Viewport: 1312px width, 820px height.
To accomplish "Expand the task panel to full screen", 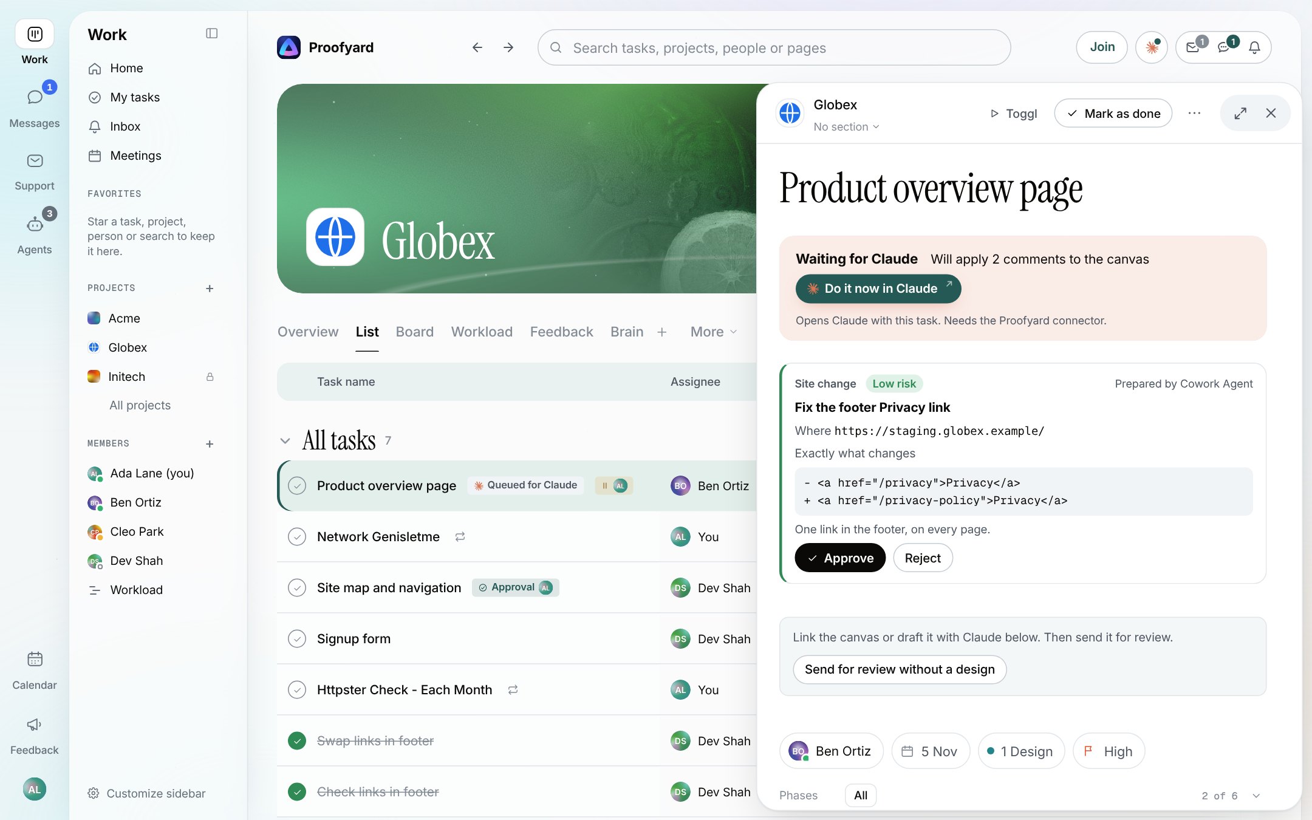I will (1240, 113).
